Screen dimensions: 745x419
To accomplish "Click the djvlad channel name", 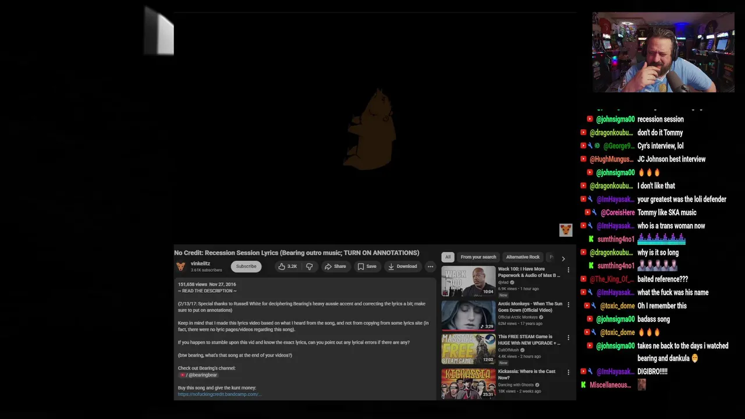I will click(503, 282).
